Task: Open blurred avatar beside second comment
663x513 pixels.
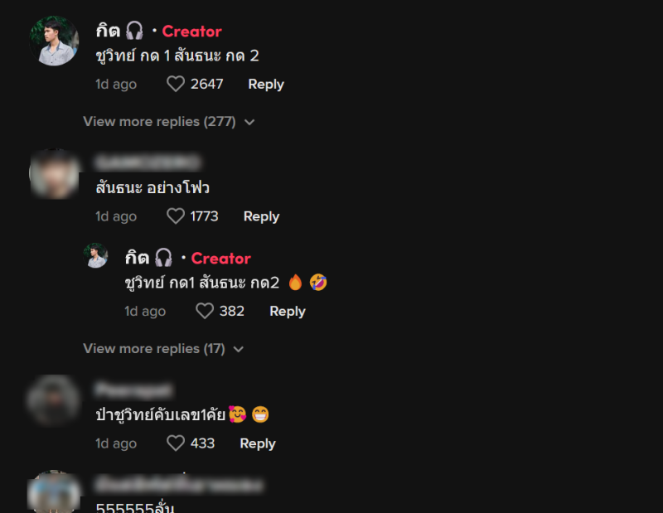Action: [x=54, y=173]
